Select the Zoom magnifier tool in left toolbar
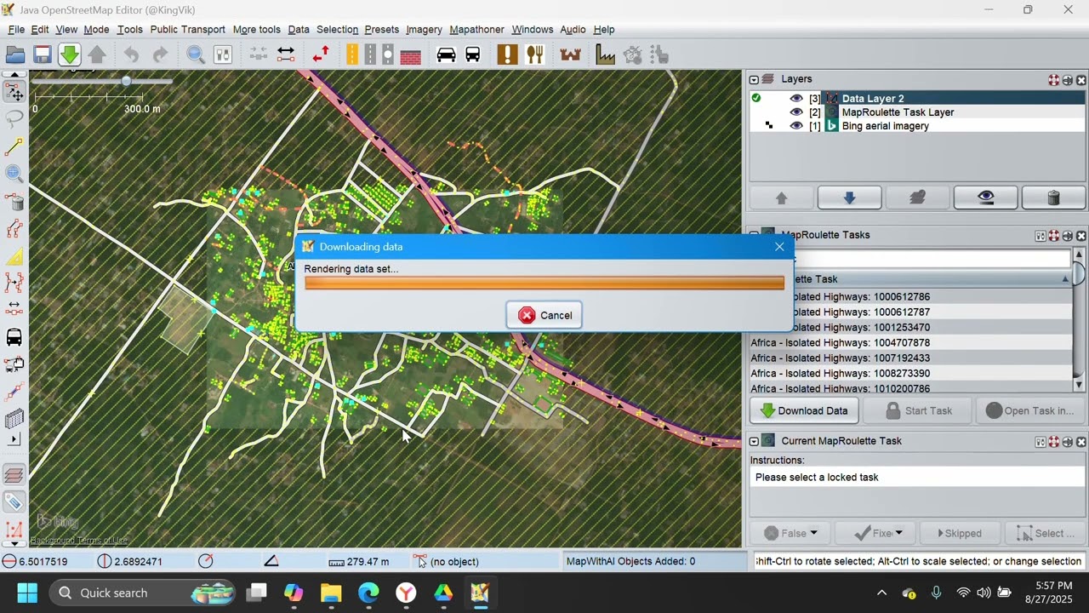The width and height of the screenshot is (1089, 613). pos(14,174)
